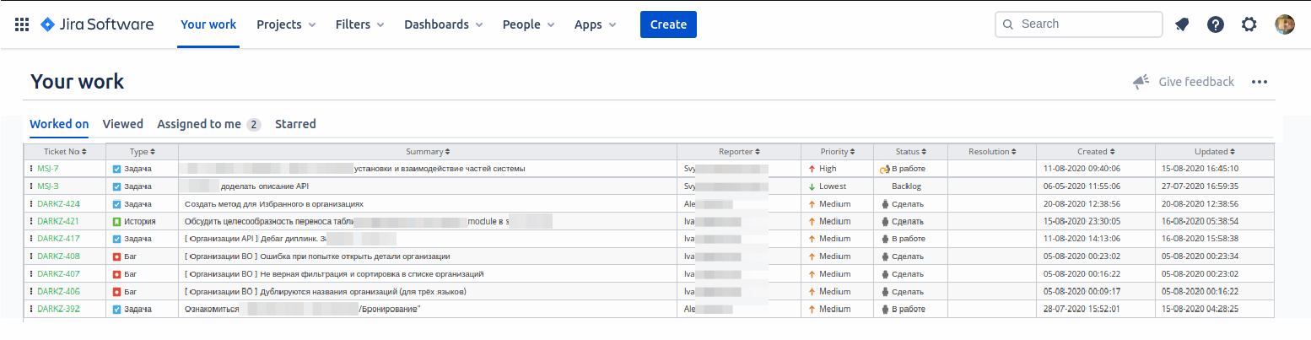Open ticket DARKZ-424 link
Image resolution: width=1311 pixels, height=340 pixels.
tap(59, 203)
